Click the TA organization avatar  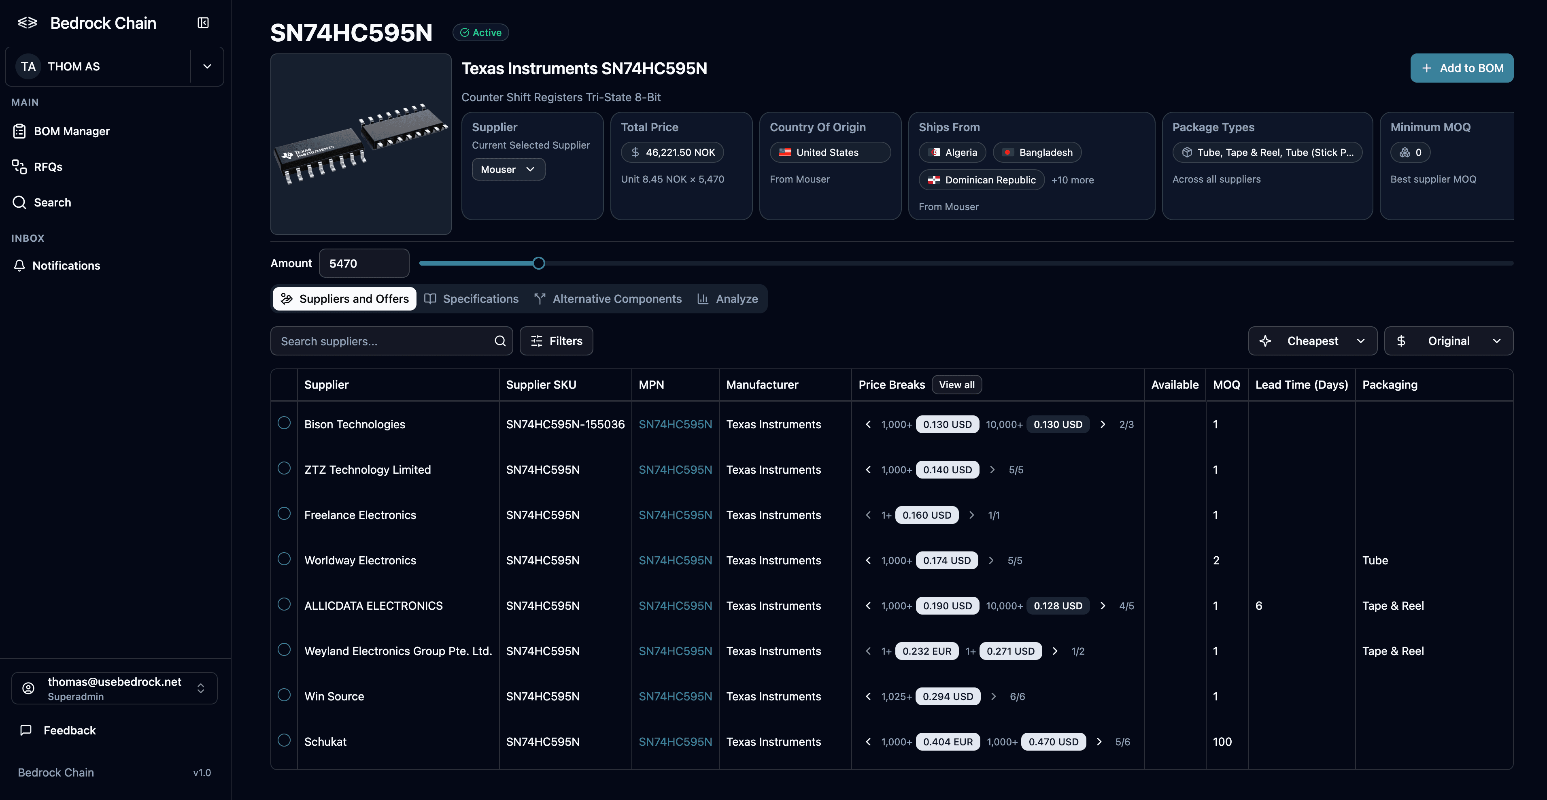pyautogui.click(x=28, y=67)
